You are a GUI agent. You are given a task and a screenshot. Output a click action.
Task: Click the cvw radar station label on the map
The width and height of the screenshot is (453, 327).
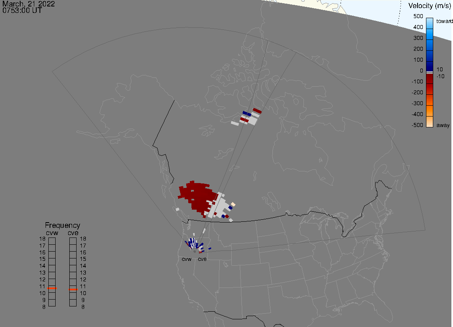click(187, 259)
